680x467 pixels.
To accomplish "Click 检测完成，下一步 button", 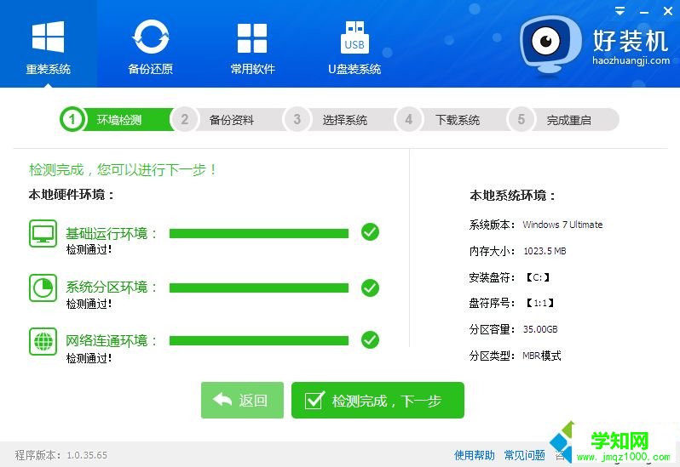I will (377, 401).
